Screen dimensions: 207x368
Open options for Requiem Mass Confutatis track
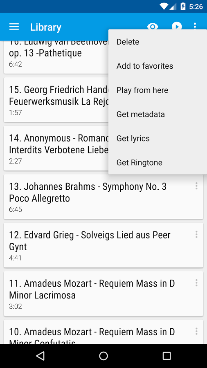pos(196,331)
